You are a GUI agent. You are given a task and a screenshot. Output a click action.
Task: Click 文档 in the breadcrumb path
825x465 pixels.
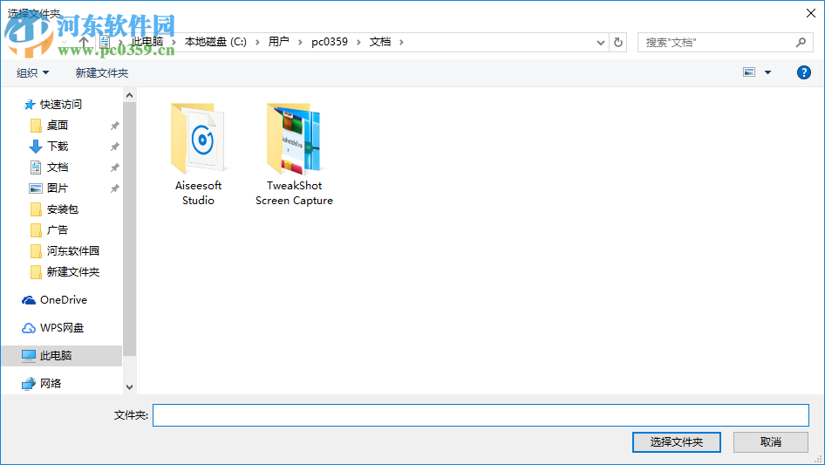[380, 42]
